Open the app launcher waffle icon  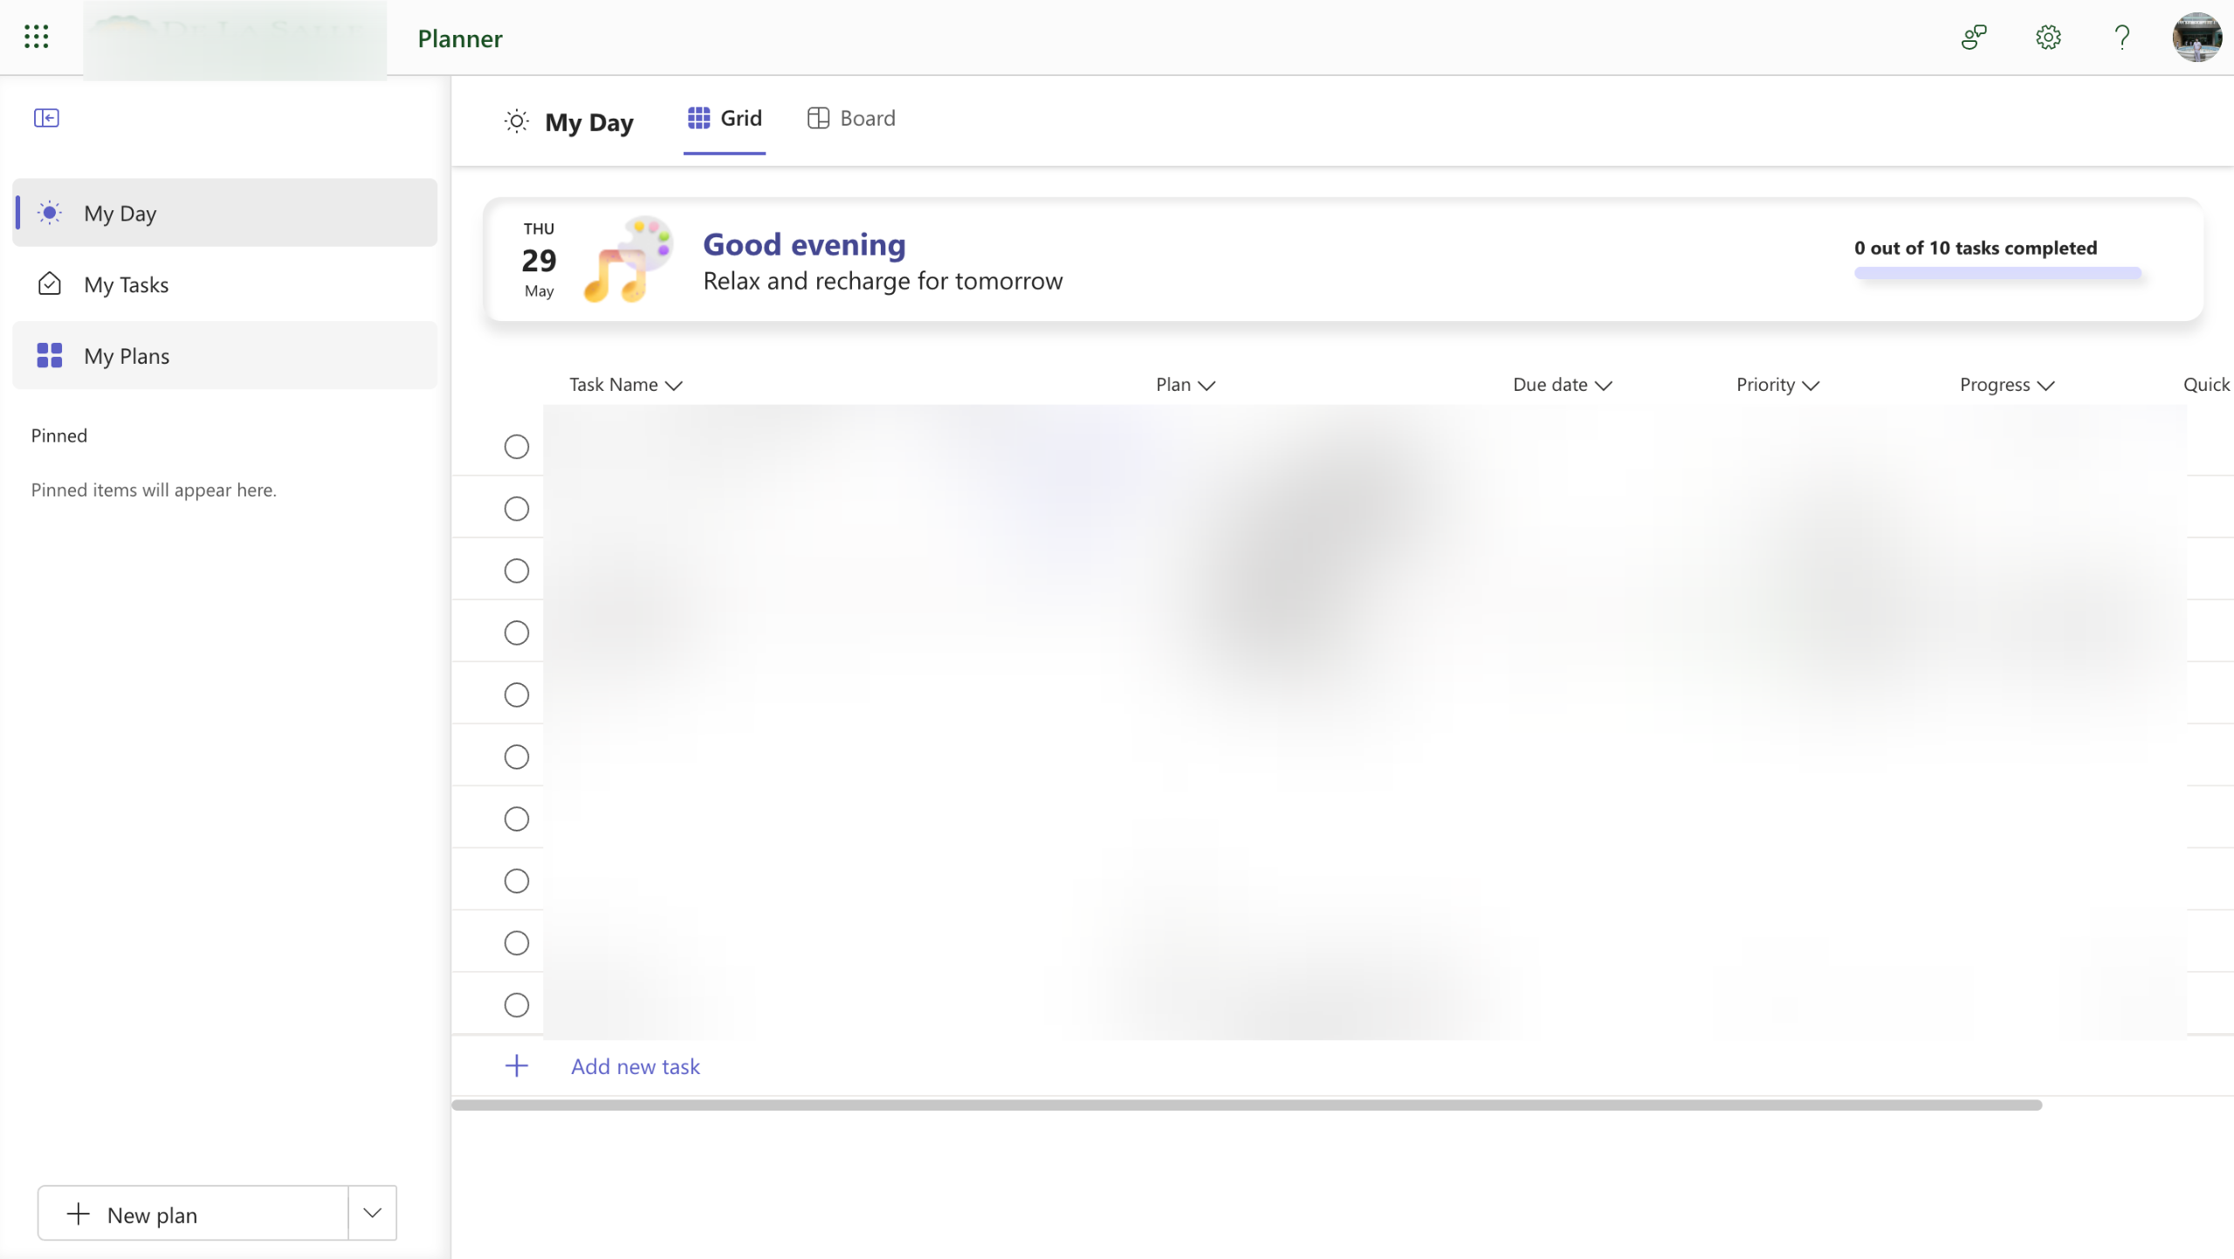click(x=36, y=37)
